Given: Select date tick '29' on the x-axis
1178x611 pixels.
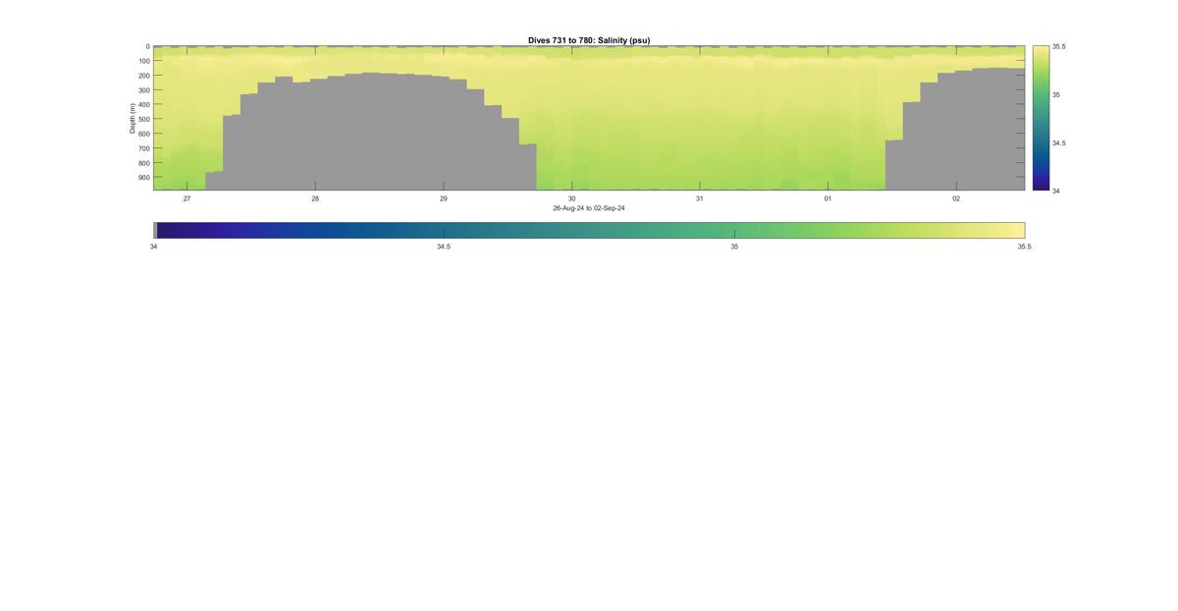Looking at the screenshot, I should [x=443, y=198].
